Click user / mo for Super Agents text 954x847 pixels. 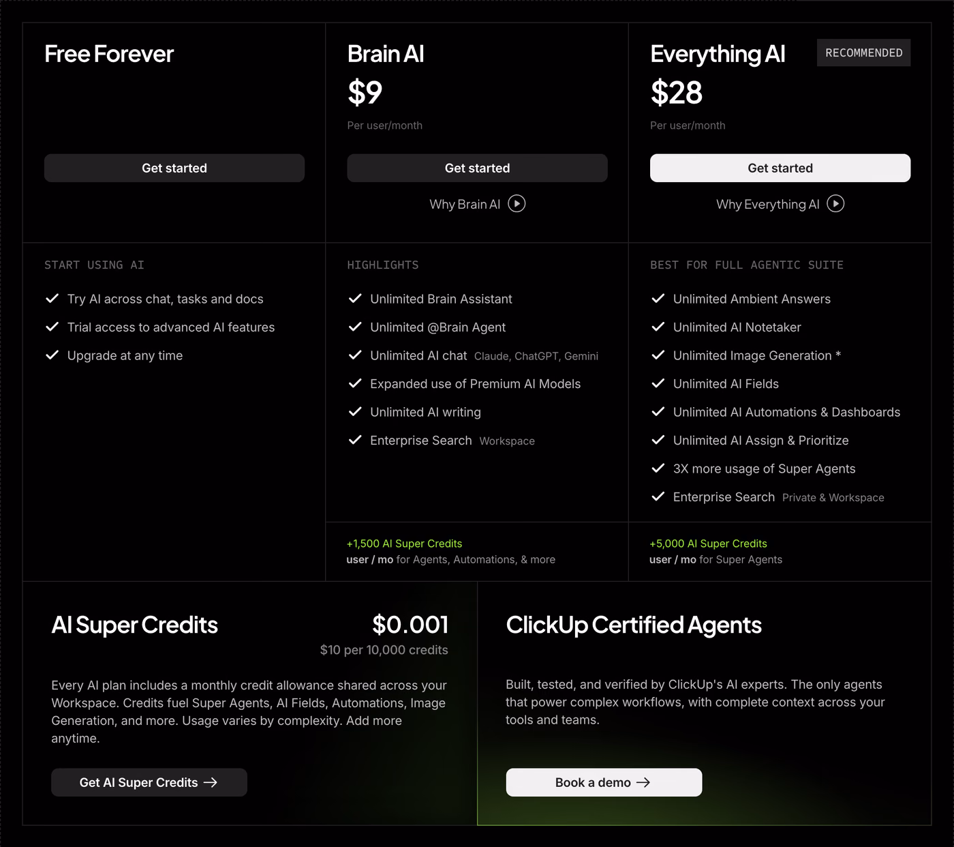coord(715,559)
